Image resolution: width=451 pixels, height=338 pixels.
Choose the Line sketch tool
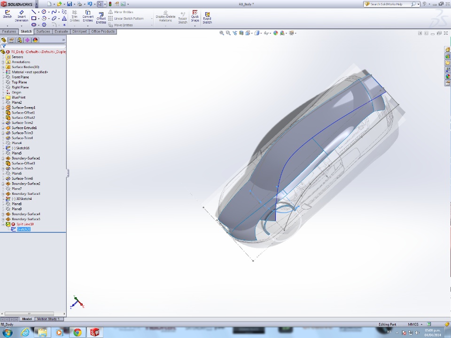tap(34, 12)
